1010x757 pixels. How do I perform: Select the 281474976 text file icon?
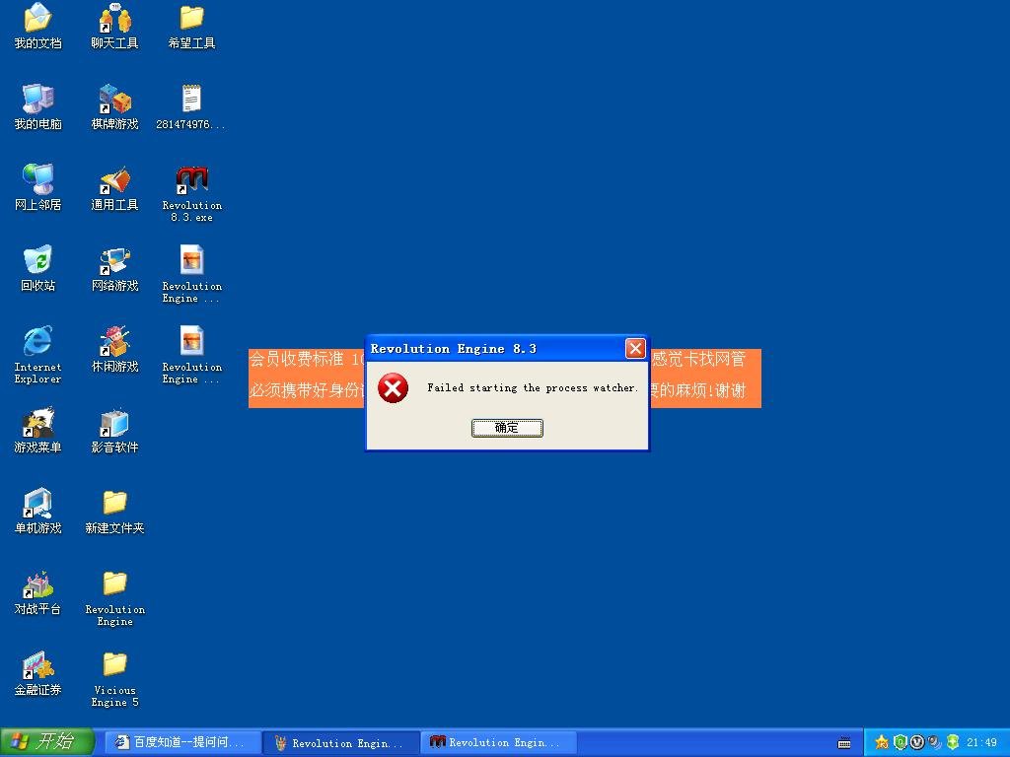click(x=191, y=106)
